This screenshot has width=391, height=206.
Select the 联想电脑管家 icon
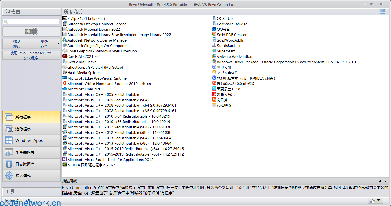tap(214, 78)
